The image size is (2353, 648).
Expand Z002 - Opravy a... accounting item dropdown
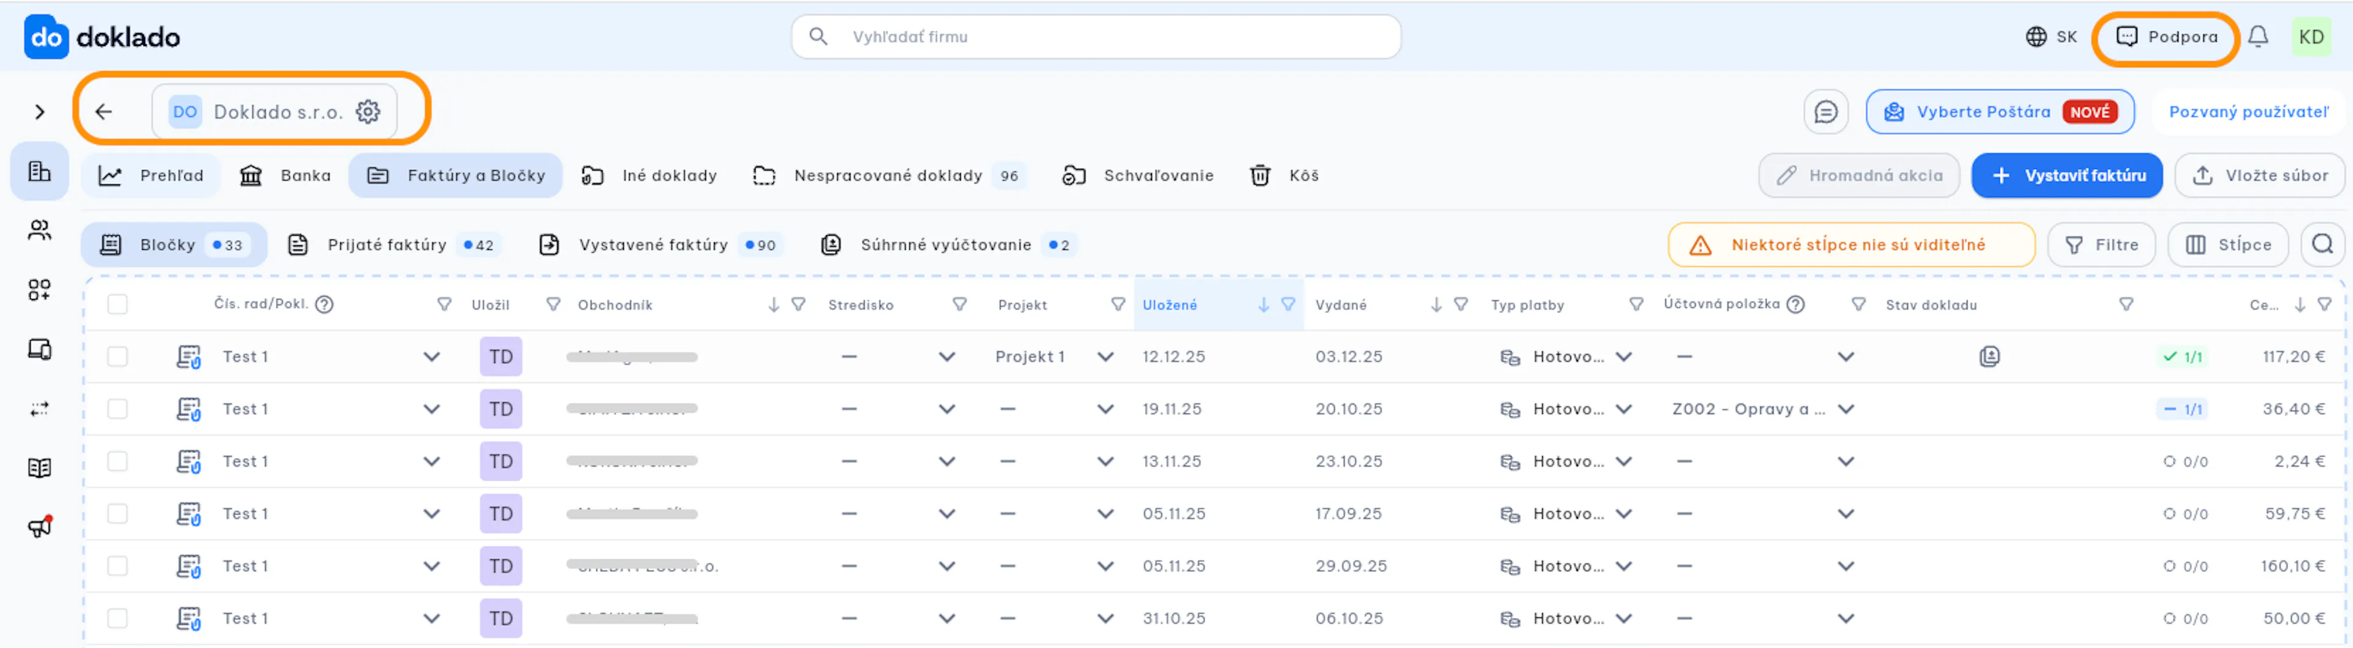click(x=1846, y=409)
